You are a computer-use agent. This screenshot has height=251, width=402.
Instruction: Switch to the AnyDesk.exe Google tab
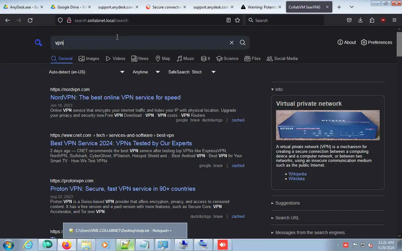(23, 7)
